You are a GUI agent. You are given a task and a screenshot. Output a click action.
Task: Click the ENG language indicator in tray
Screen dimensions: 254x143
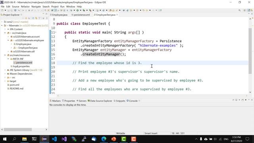point(226,139)
